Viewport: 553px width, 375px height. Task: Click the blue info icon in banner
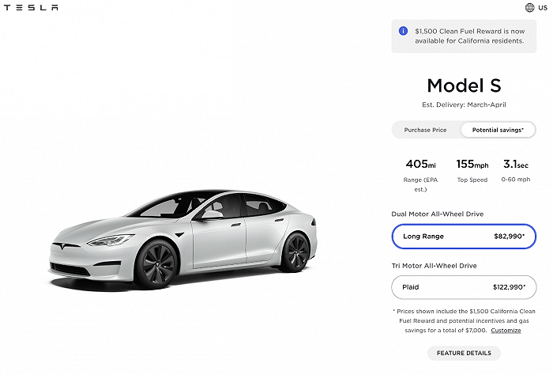point(403,31)
